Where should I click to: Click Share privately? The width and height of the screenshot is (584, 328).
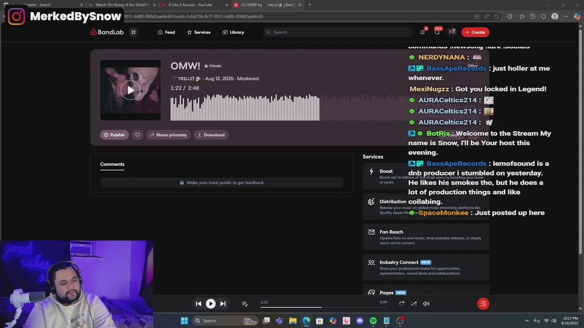(168, 135)
